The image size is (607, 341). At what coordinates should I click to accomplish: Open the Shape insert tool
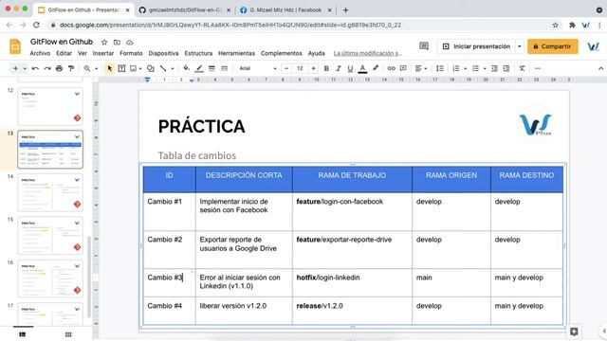point(151,68)
